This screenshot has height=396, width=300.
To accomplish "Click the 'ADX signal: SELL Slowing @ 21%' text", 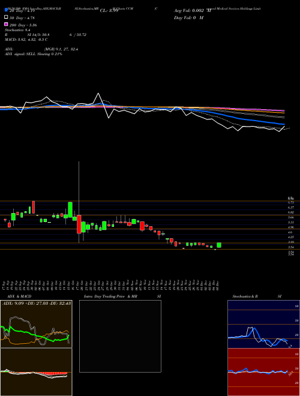I will pos(34,54).
